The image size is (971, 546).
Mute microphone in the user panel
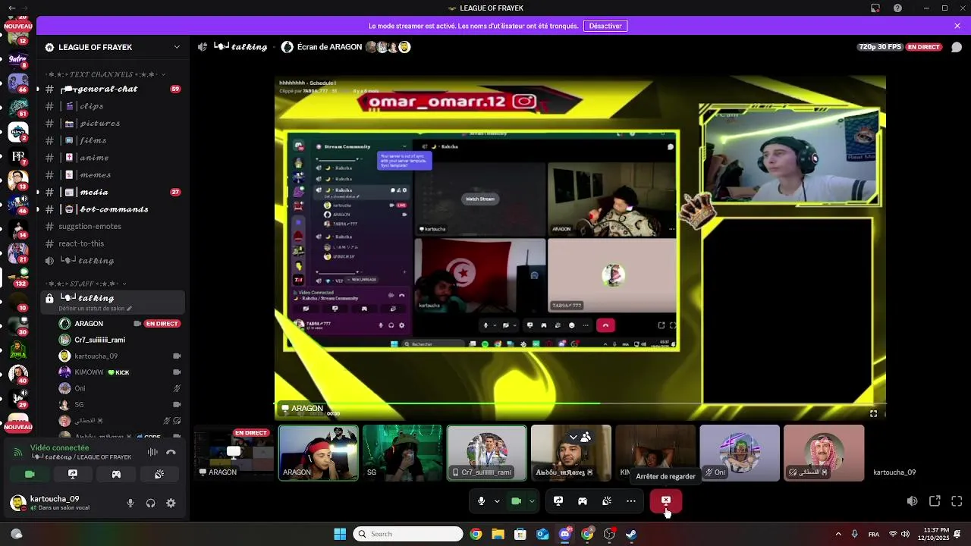point(130,503)
